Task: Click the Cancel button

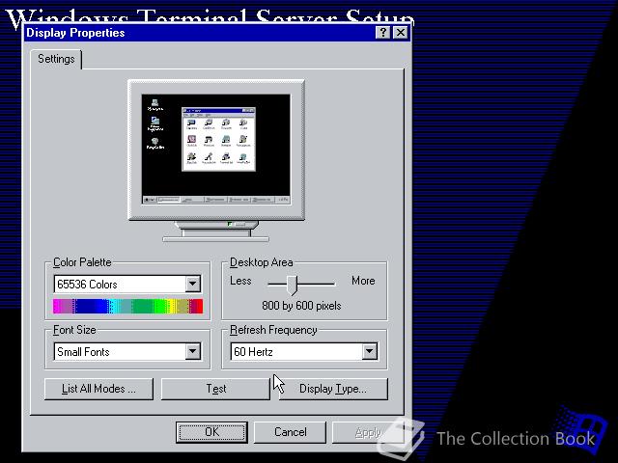Action: pos(290,432)
